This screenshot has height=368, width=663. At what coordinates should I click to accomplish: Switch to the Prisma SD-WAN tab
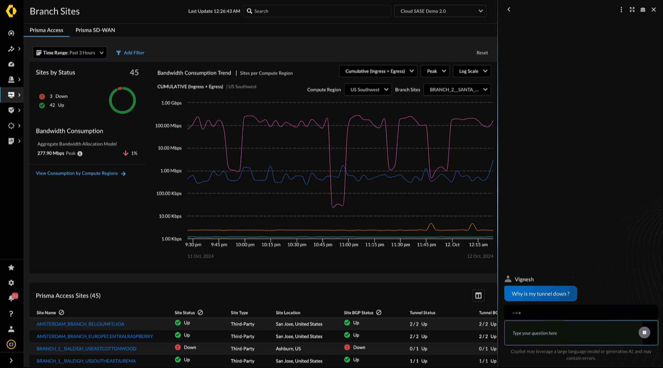(95, 30)
